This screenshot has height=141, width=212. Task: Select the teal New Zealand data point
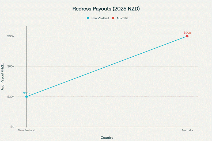tap(26, 97)
